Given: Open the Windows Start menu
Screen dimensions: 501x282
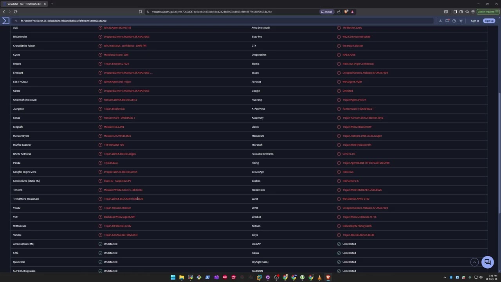Looking at the screenshot, I should coord(173,277).
